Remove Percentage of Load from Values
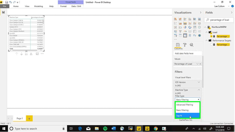Image resolution: width=235 pixels, height=132 pixels. point(200,64)
